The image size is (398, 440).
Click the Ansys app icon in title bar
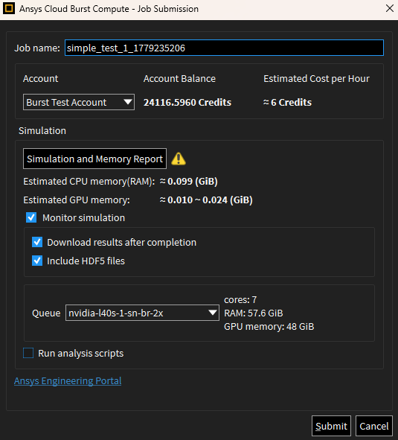(x=9, y=9)
